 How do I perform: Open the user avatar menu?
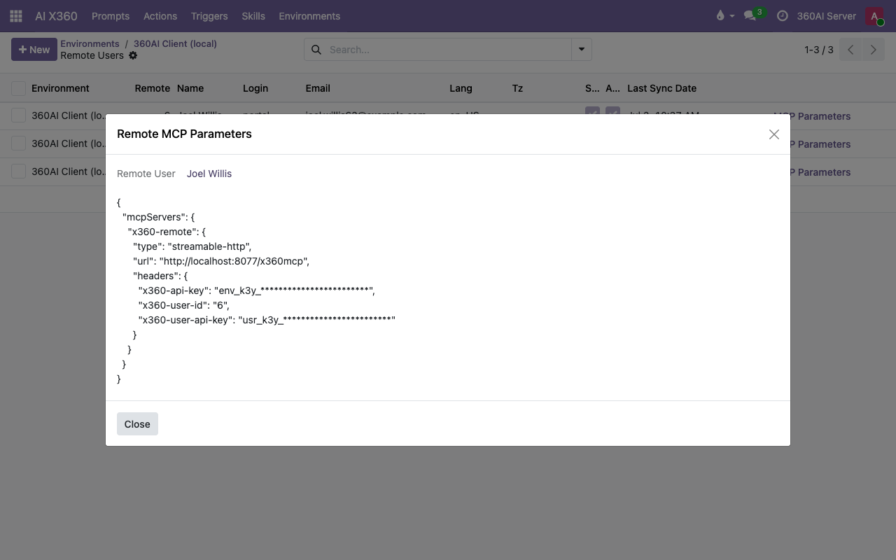pos(874,15)
